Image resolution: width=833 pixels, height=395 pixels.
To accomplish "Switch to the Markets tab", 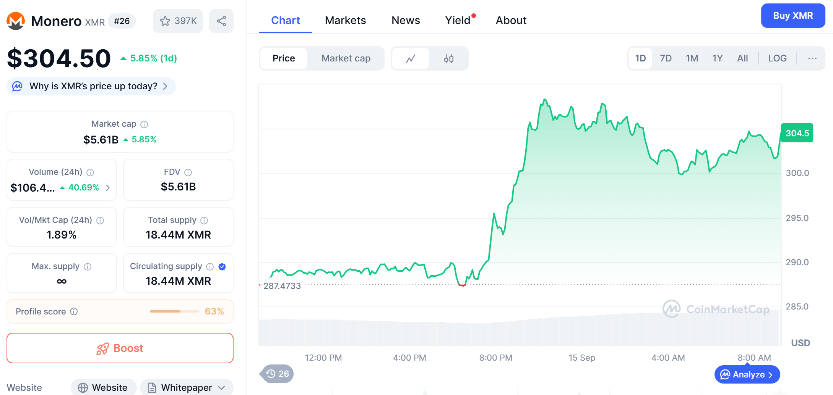I will click(345, 20).
